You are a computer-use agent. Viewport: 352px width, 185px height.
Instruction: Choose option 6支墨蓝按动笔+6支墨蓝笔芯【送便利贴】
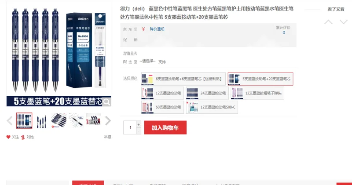[183, 79]
